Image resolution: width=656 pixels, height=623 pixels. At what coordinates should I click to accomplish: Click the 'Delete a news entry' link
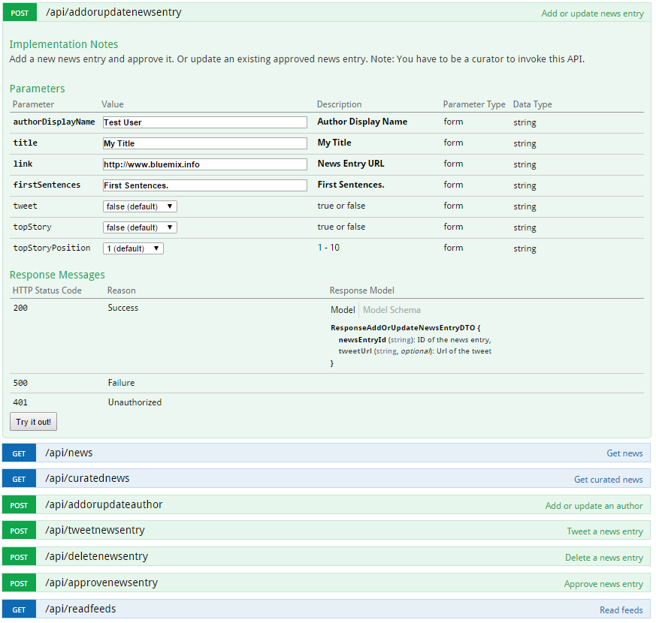tap(603, 558)
